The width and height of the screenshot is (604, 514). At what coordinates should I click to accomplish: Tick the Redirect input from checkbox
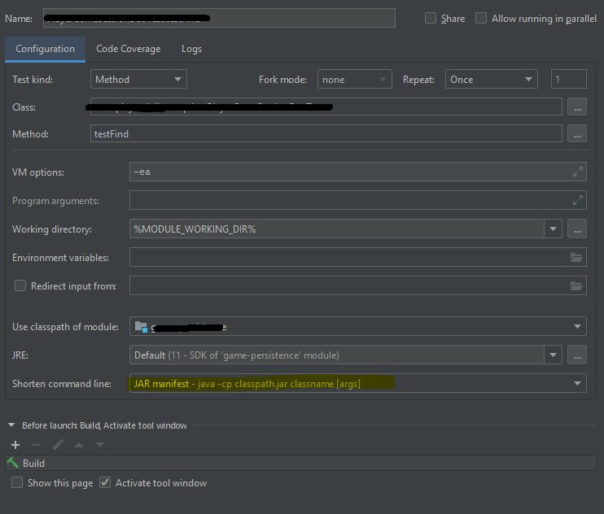click(x=20, y=285)
